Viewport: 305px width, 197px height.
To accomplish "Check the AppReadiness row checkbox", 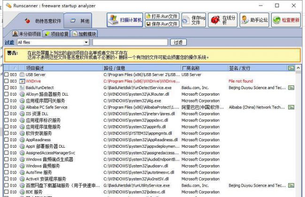I will (7, 140).
